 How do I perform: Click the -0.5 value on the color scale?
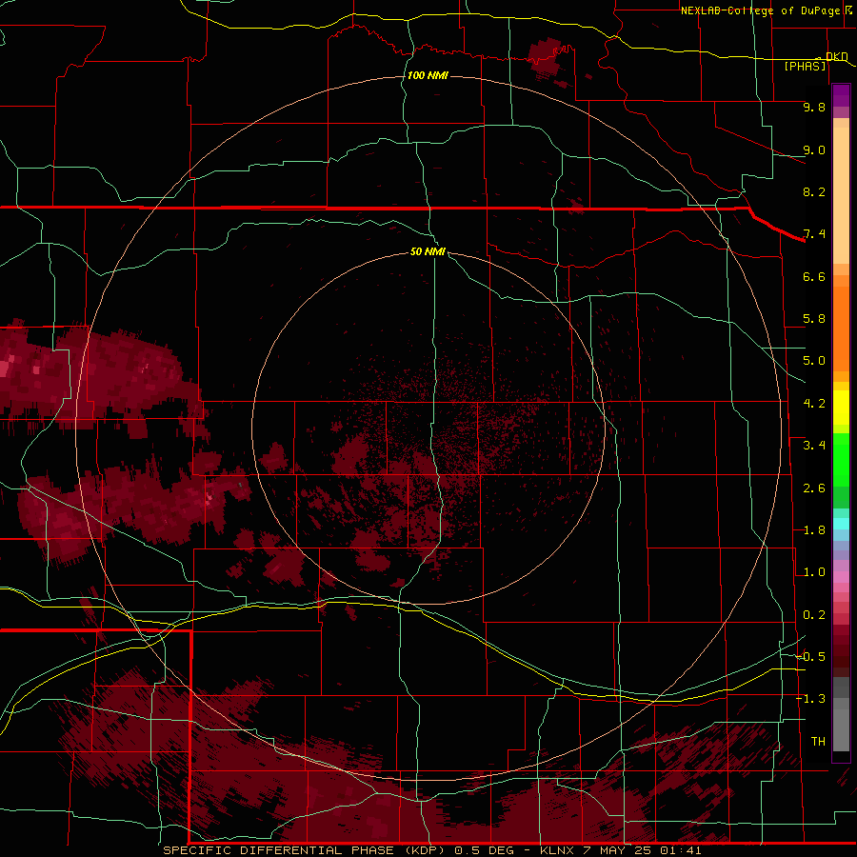[811, 657]
